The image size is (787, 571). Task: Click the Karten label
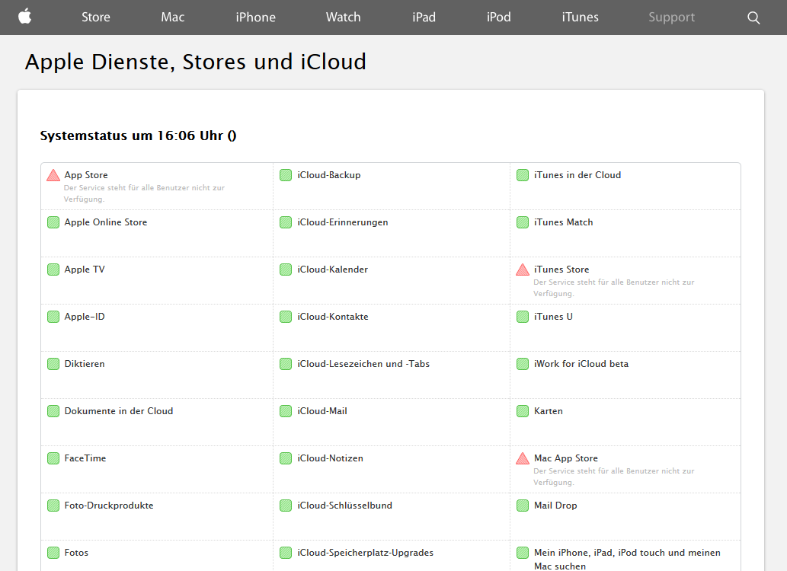pos(548,411)
